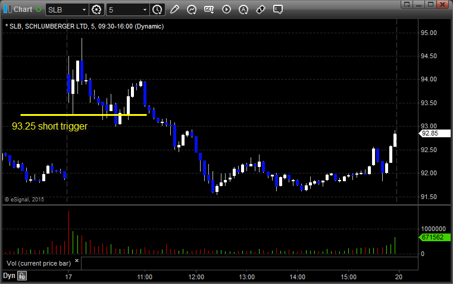Click the 92.50 price axis label
The height and width of the screenshot is (284, 453).
point(429,150)
